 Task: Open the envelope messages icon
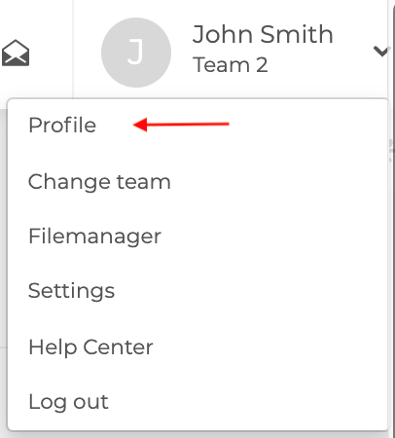[x=16, y=53]
